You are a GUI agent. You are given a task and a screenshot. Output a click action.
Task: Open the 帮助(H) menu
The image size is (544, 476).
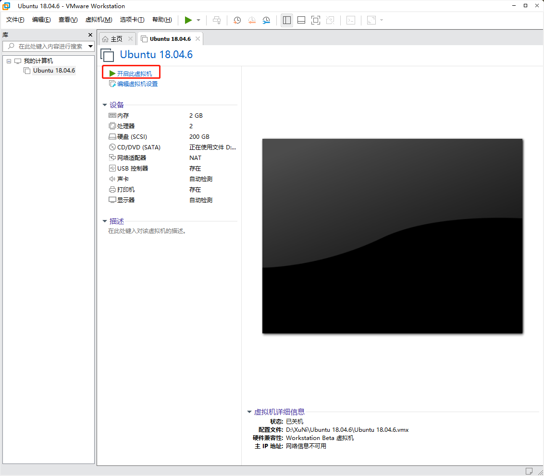point(162,20)
